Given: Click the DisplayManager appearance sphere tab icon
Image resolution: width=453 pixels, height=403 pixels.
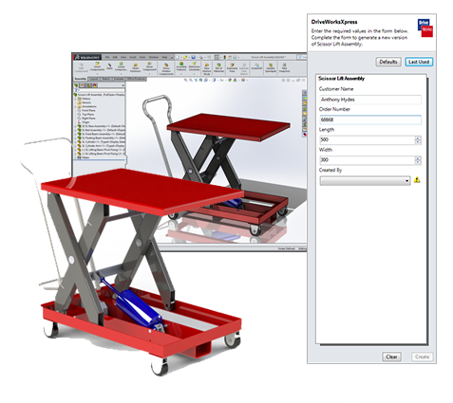Looking at the screenshot, I should (94, 85).
